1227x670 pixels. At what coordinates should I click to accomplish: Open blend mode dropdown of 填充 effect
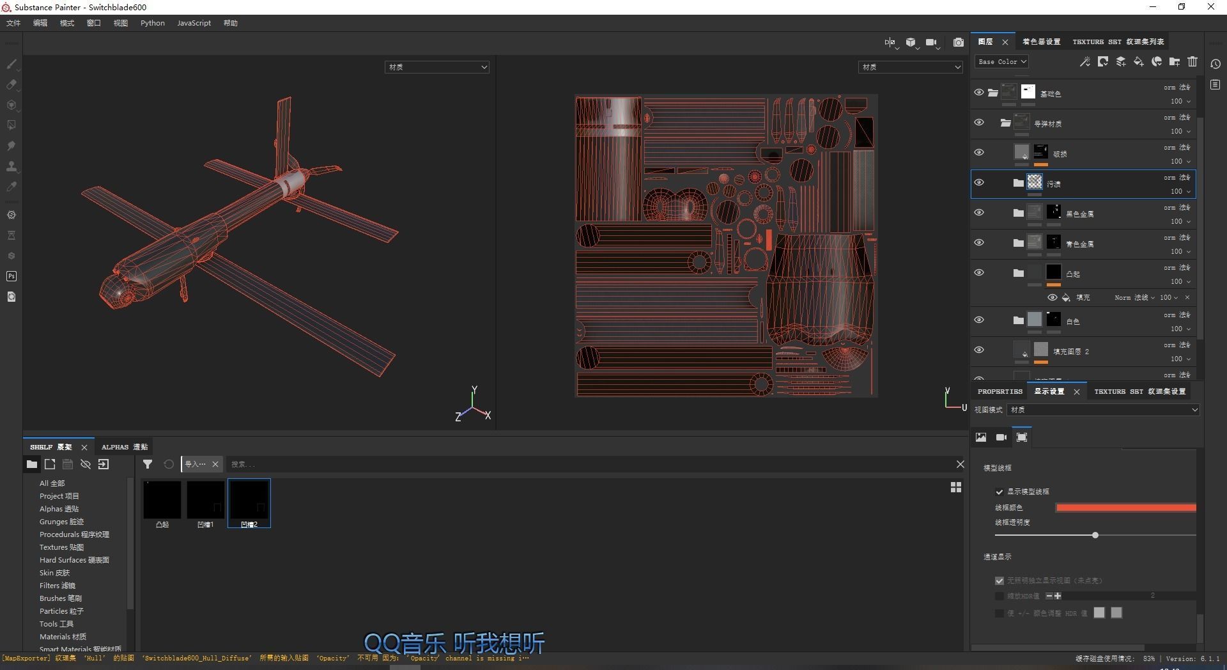point(1134,297)
